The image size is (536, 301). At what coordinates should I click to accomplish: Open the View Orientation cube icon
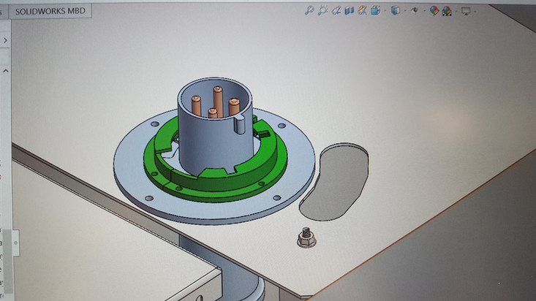click(x=375, y=11)
